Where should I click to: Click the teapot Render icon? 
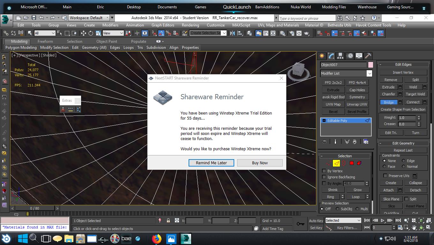(307, 33)
